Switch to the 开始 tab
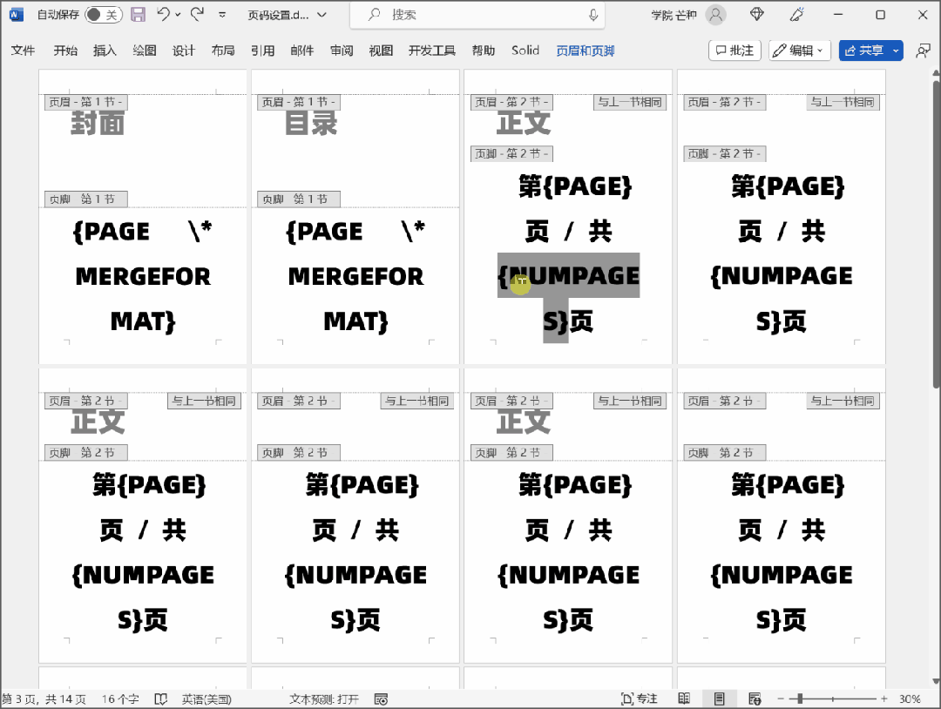The image size is (941, 709). 65,51
